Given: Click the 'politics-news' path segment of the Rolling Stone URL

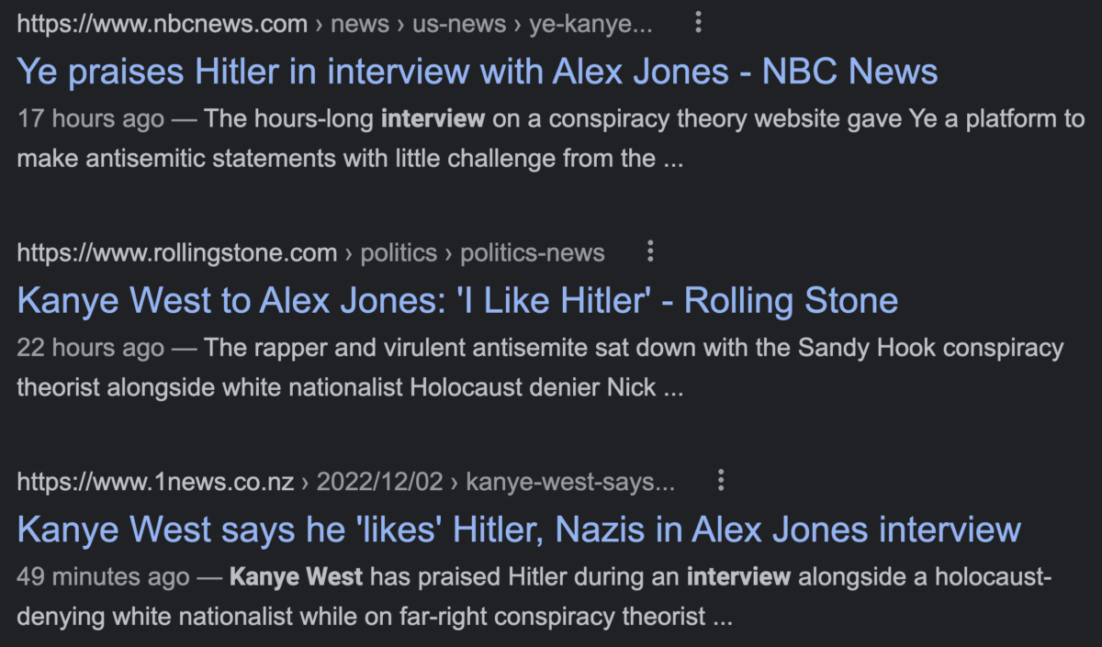Looking at the screenshot, I should click(533, 252).
